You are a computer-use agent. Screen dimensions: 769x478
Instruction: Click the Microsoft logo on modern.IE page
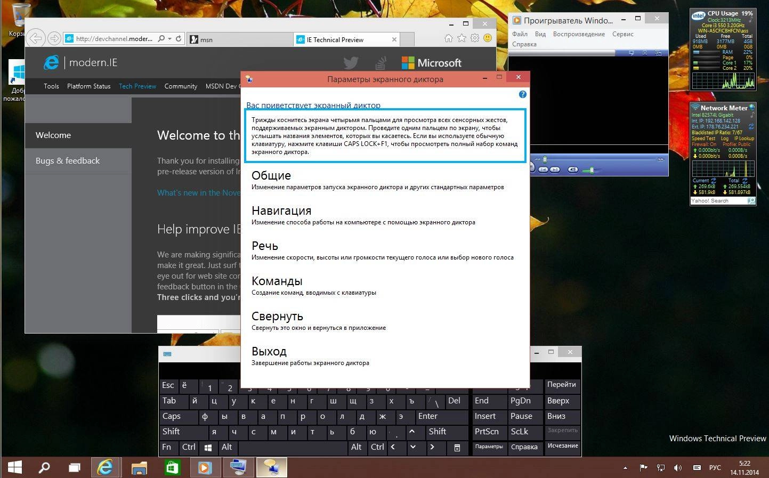pyautogui.click(x=431, y=63)
